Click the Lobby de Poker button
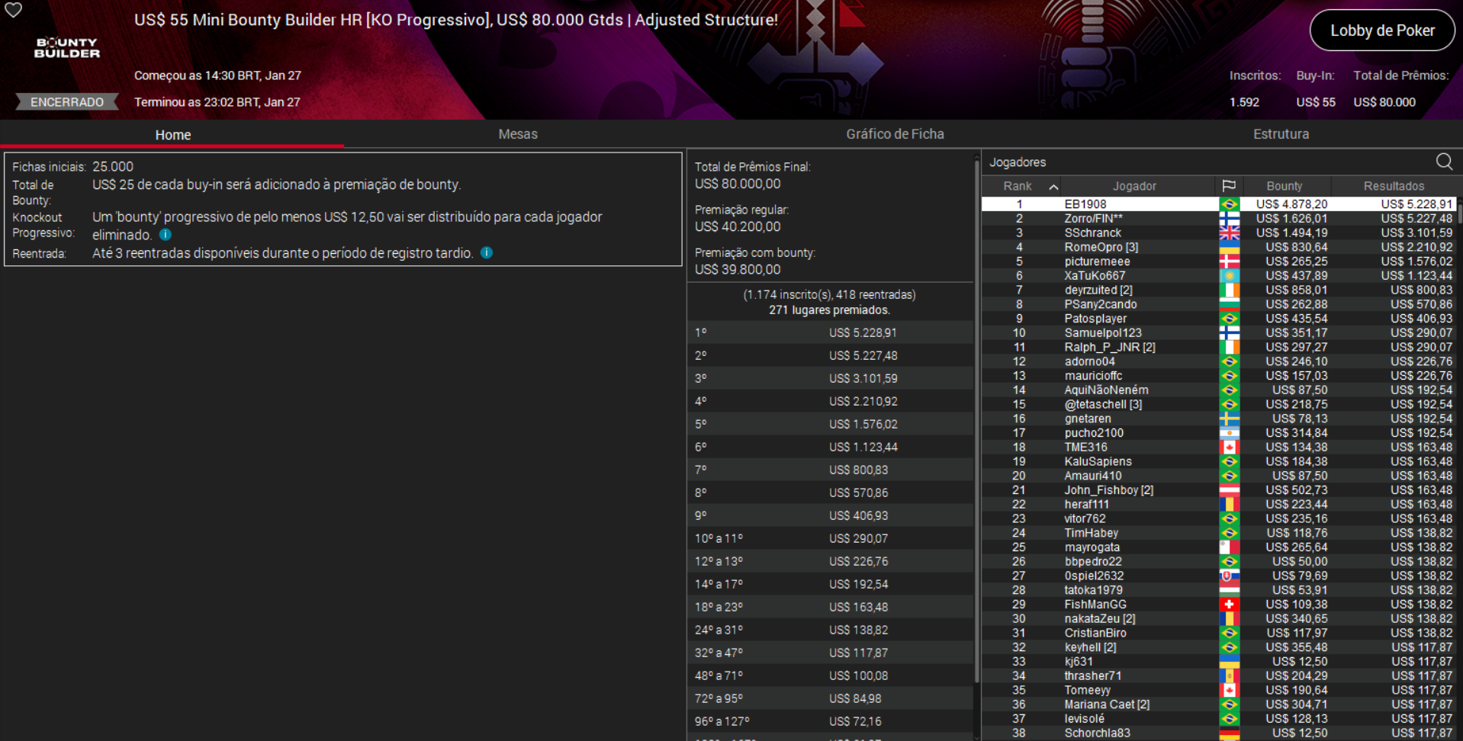1463x741 pixels. (x=1382, y=30)
